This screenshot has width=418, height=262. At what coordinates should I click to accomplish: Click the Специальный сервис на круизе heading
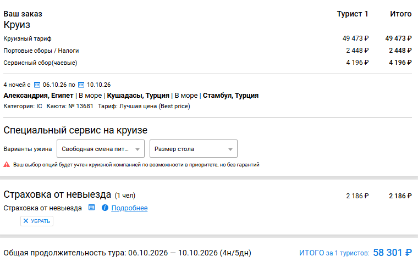(75, 130)
